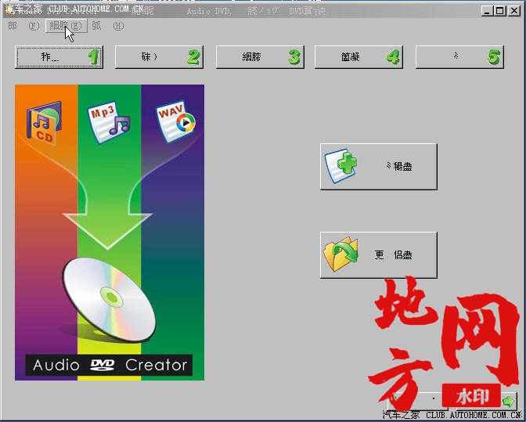Close the Audio DVD Creator window
526x422 pixels.
coord(513,11)
